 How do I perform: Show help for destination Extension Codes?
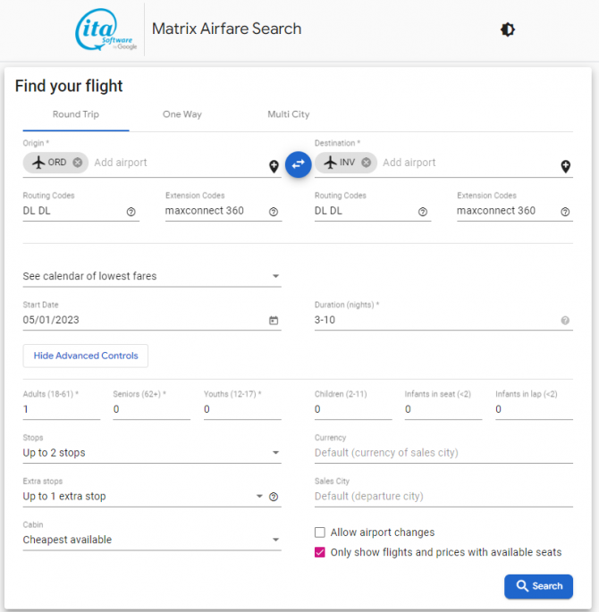click(565, 212)
